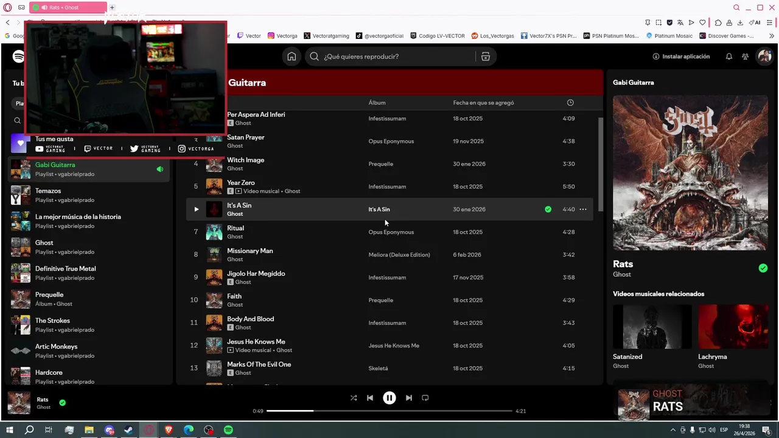Click the Prequelle album cover in right panel
779x438 pixels.
coord(690,173)
